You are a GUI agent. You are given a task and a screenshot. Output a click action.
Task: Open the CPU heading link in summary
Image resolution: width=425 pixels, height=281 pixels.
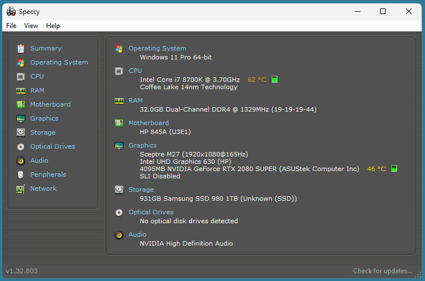click(135, 71)
